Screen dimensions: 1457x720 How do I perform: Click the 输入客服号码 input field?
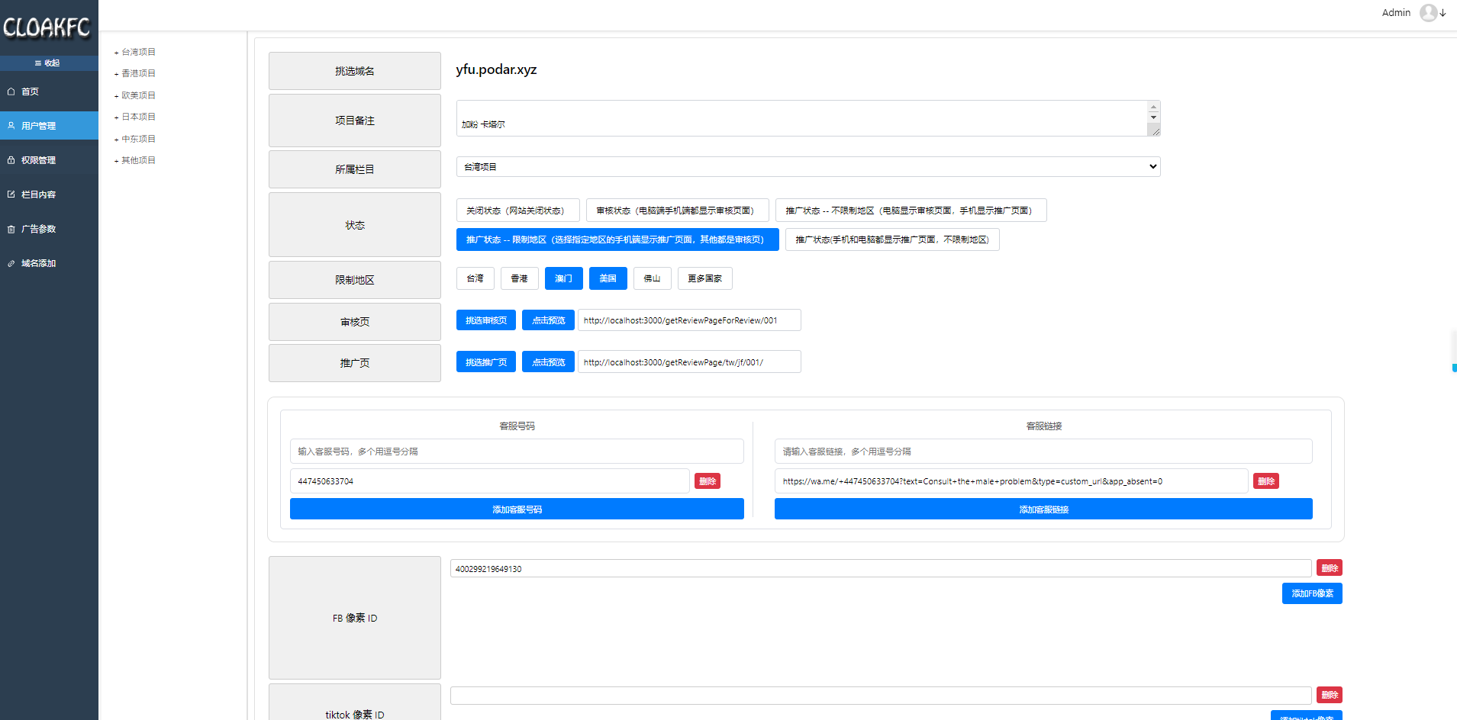point(516,452)
